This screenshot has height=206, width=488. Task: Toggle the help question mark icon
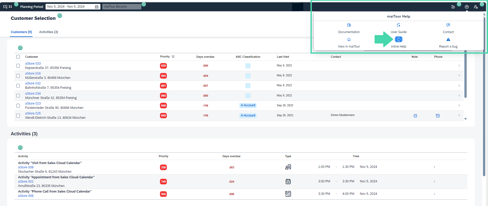click(467, 7)
